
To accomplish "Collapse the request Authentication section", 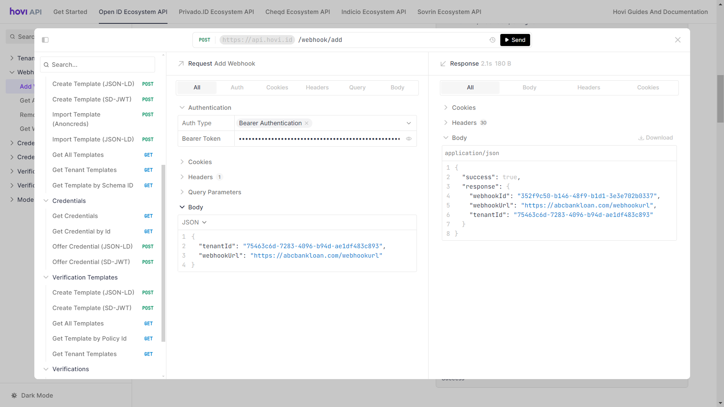I will (x=182, y=108).
